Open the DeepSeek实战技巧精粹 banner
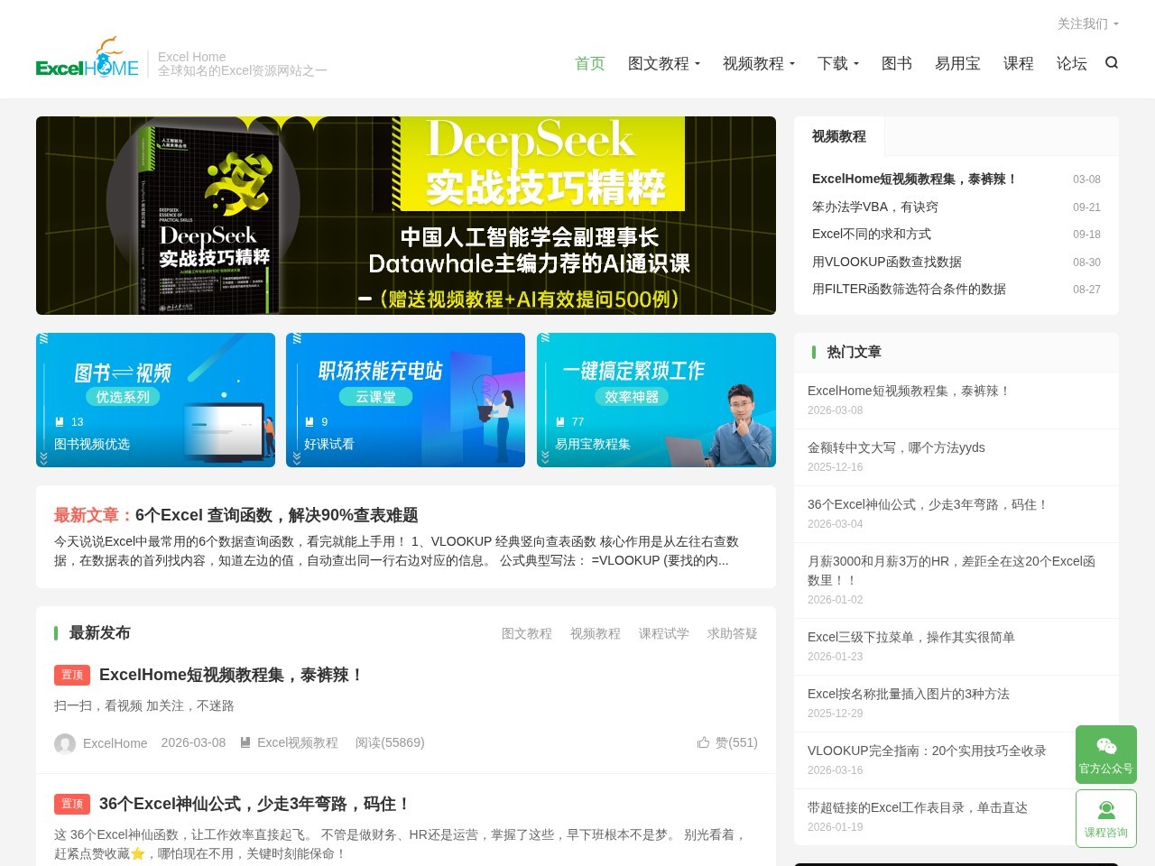This screenshot has width=1155, height=866. [x=406, y=216]
